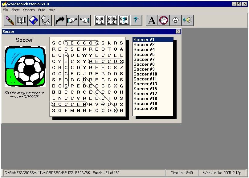Image resolution: width=249 pixels, height=178 pixels.
Task: Open the Options menu
Action: 29,10
